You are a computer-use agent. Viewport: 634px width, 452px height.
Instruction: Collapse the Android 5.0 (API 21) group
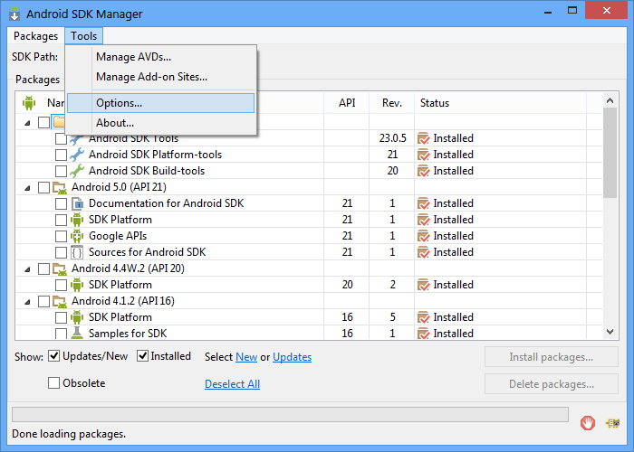coord(27,188)
